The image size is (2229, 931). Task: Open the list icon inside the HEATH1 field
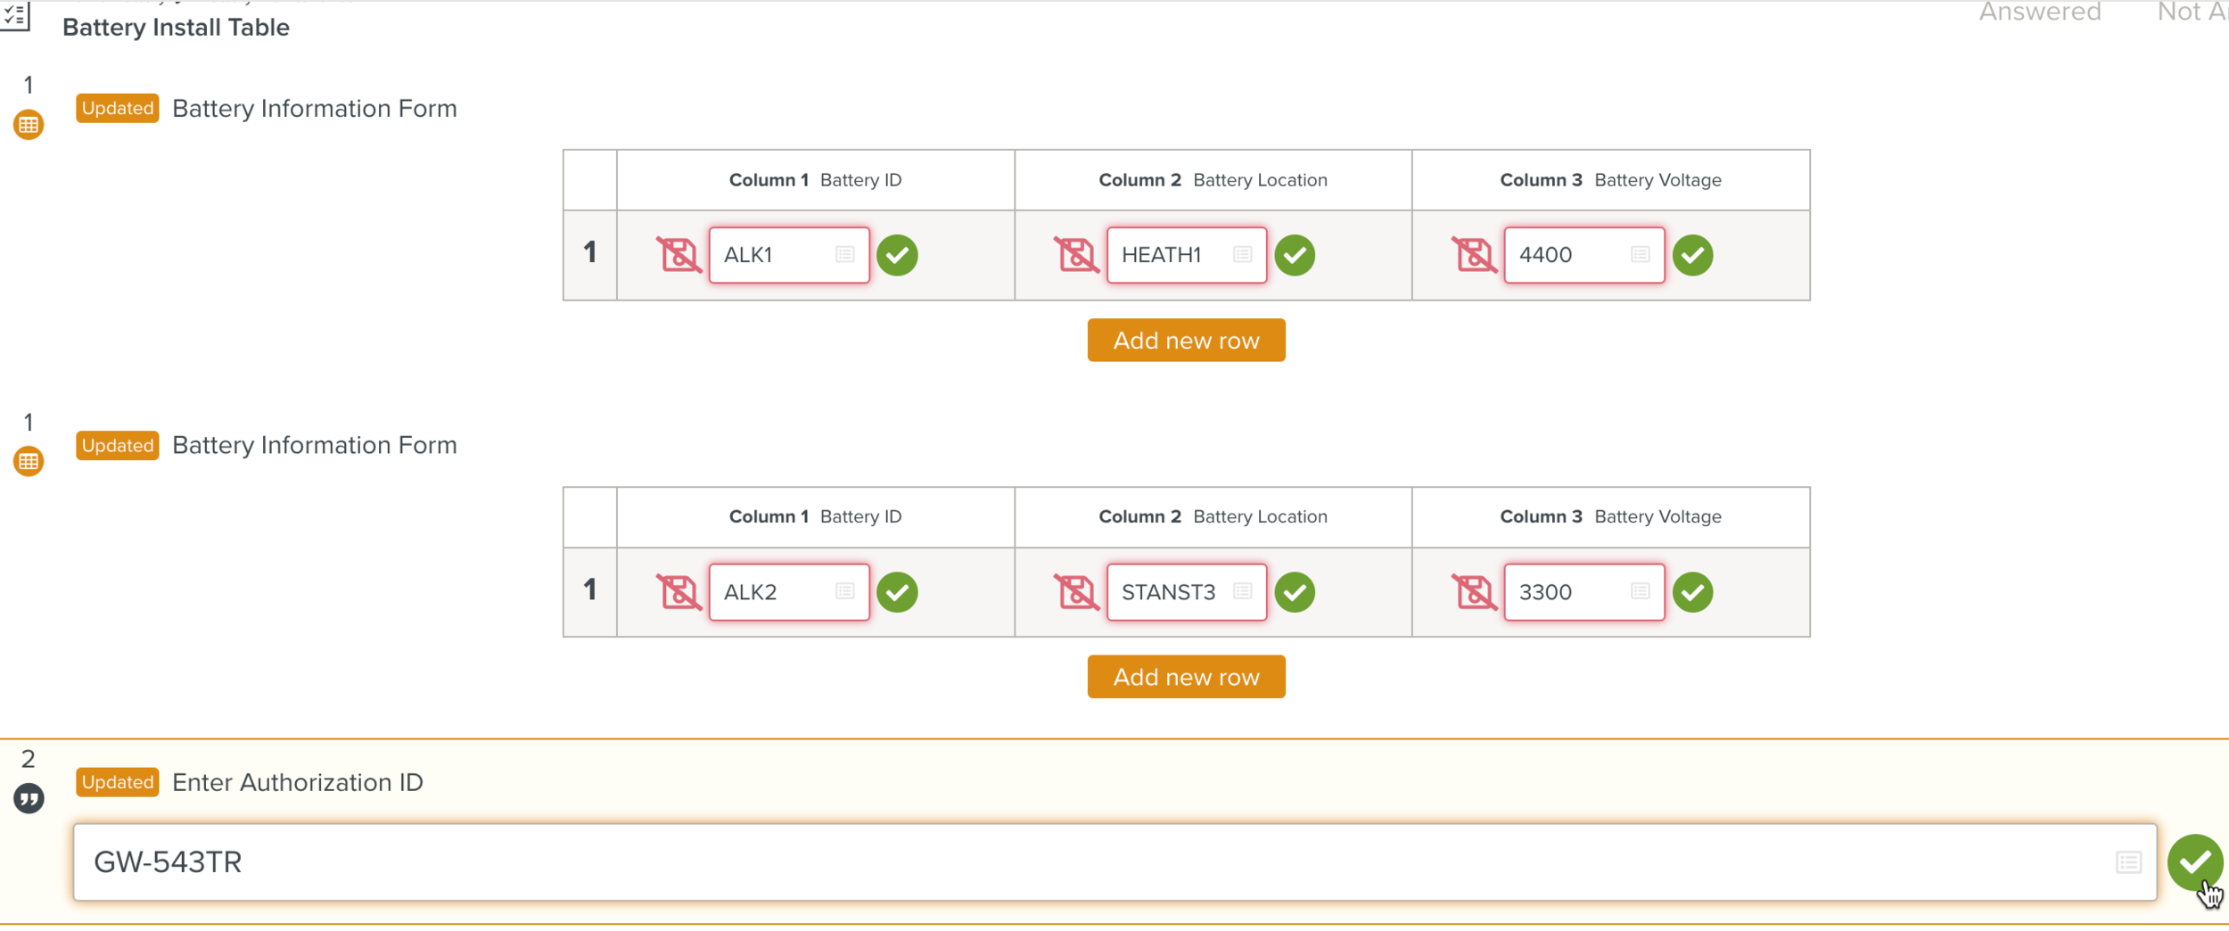tap(1242, 255)
